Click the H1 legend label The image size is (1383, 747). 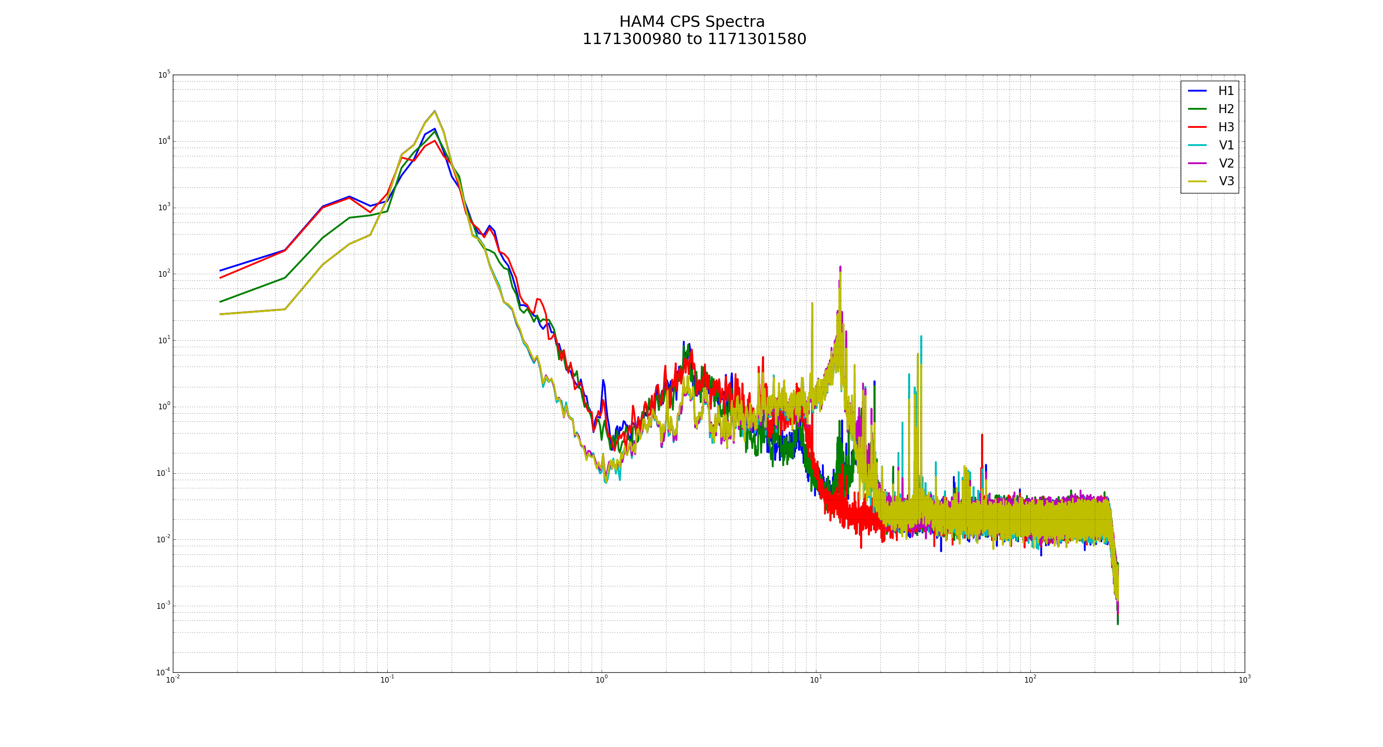click(1226, 91)
